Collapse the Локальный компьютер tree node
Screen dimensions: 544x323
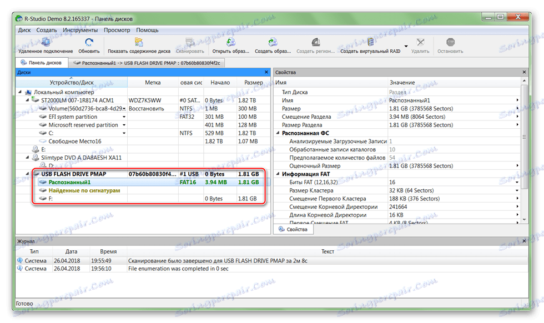click(20, 92)
